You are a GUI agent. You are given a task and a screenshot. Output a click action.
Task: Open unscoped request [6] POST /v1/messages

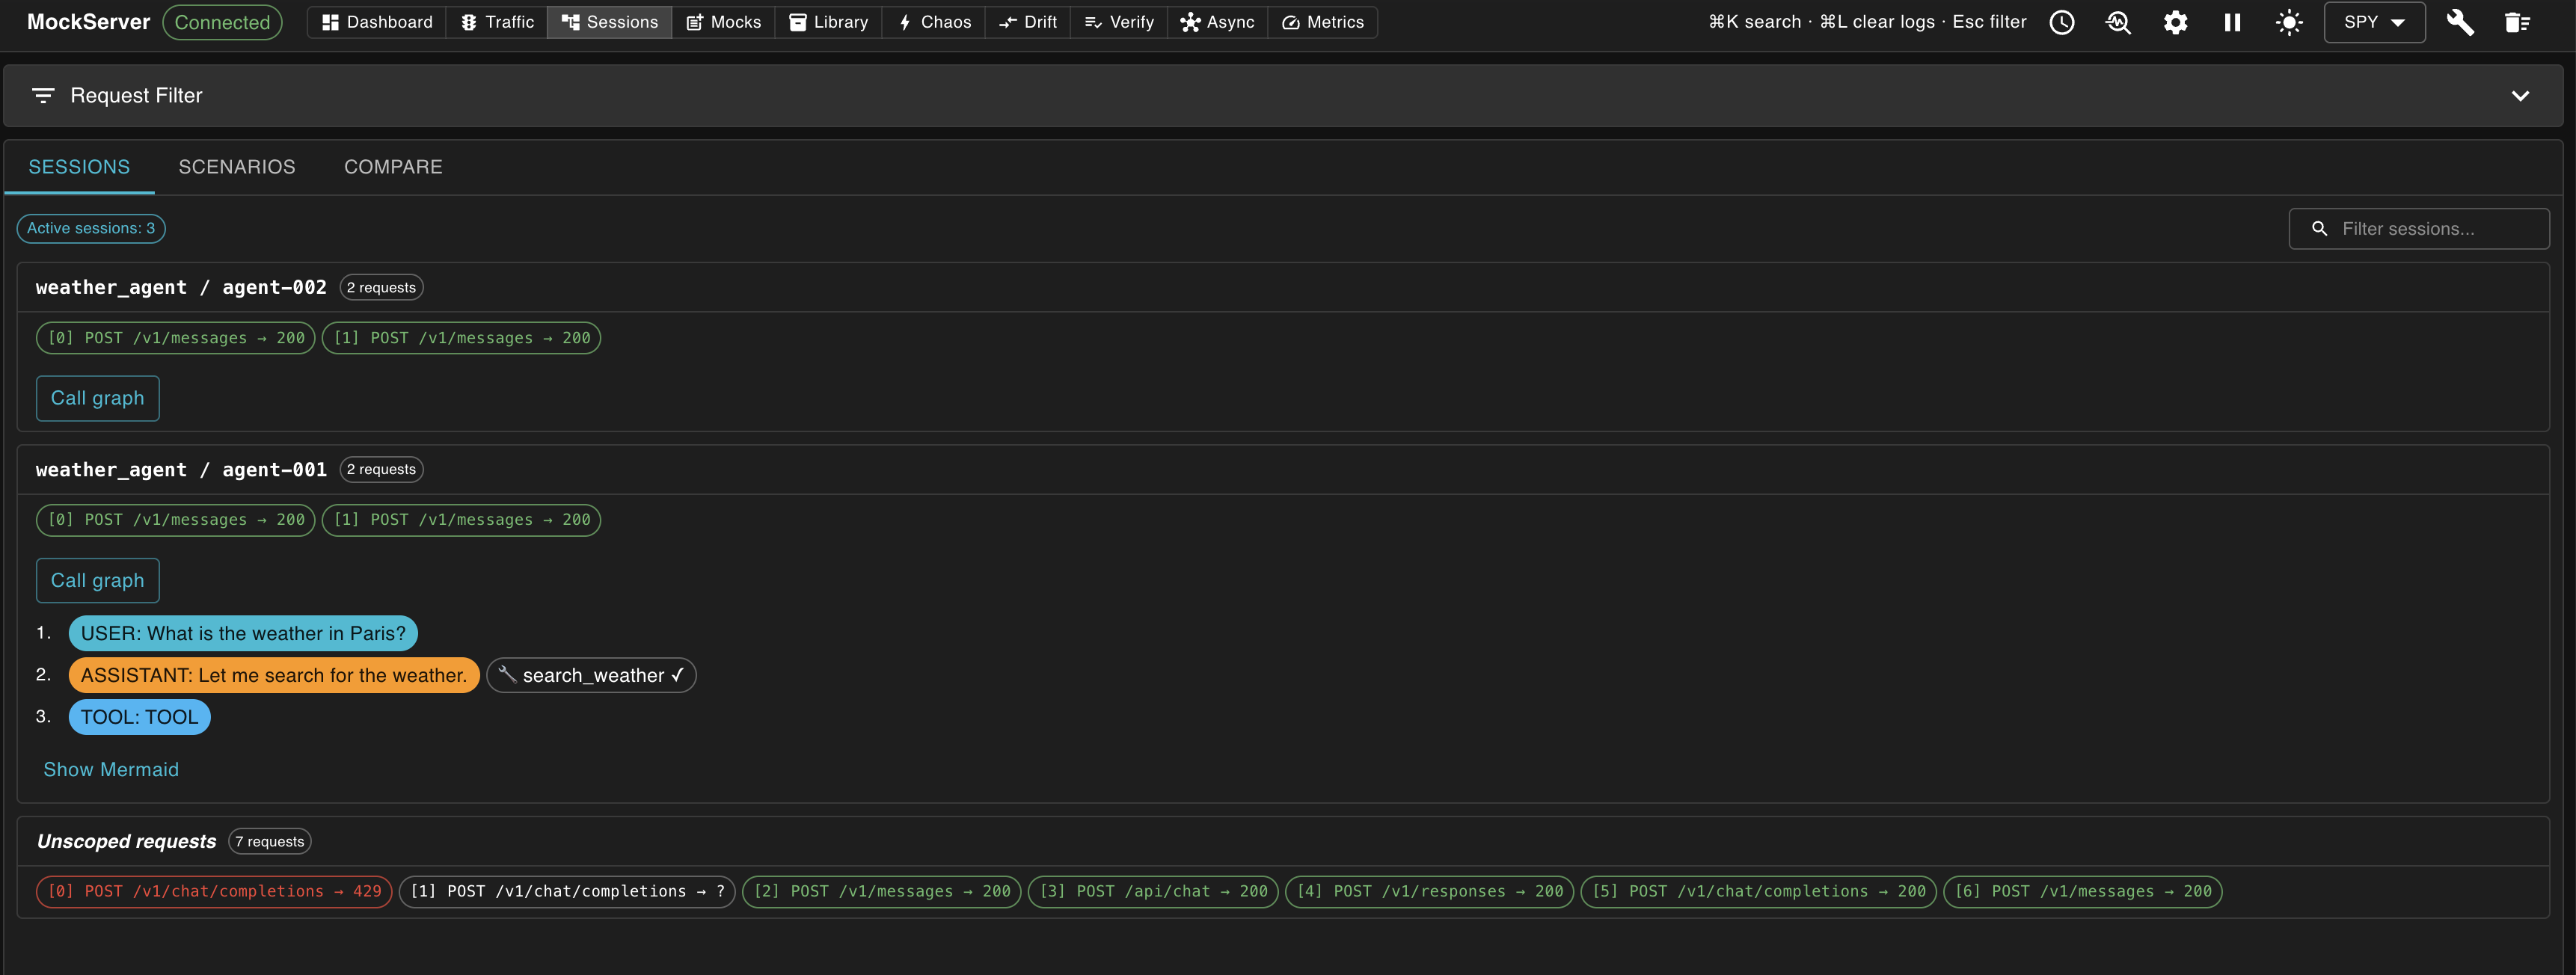click(2083, 892)
